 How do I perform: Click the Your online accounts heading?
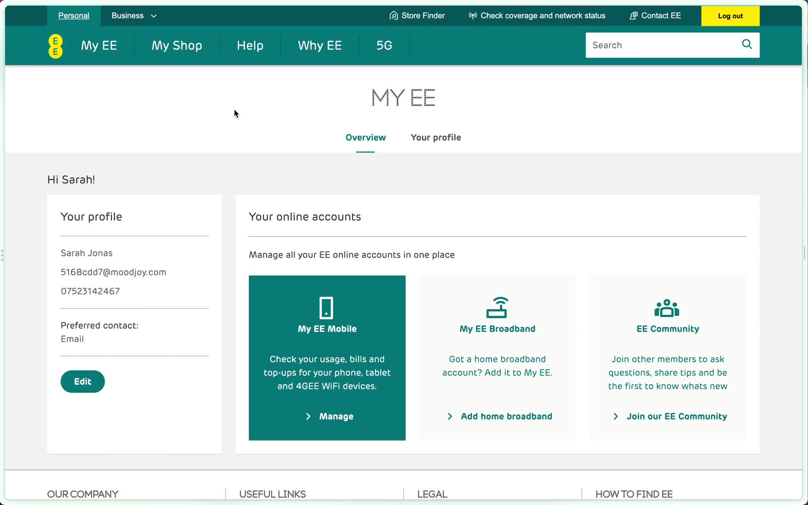pyautogui.click(x=305, y=217)
